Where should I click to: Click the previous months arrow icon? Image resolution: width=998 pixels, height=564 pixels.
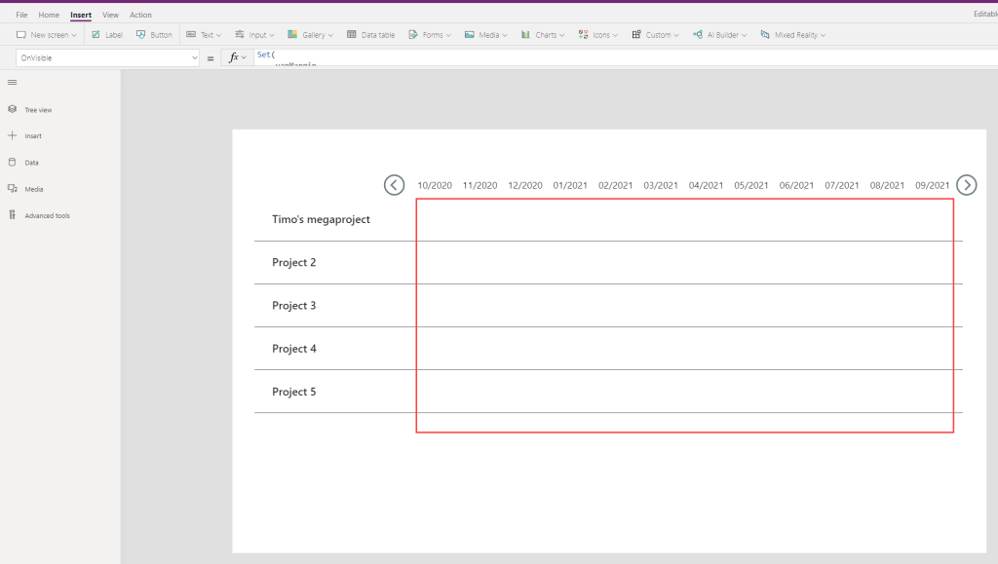[x=394, y=185]
